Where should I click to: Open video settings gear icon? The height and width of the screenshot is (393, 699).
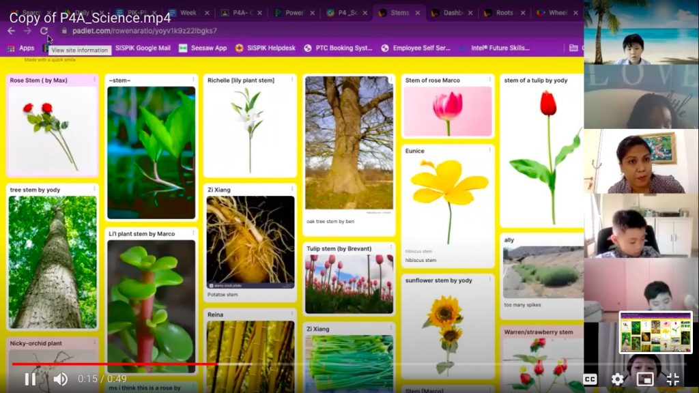[617, 379]
